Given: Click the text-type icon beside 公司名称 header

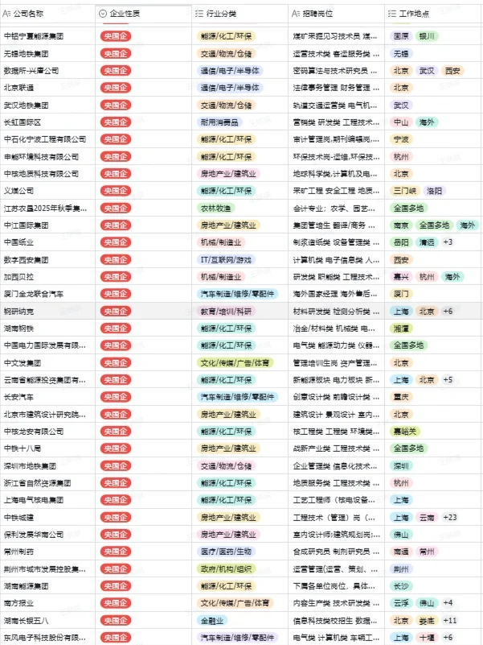Looking at the screenshot, I should point(6,14).
